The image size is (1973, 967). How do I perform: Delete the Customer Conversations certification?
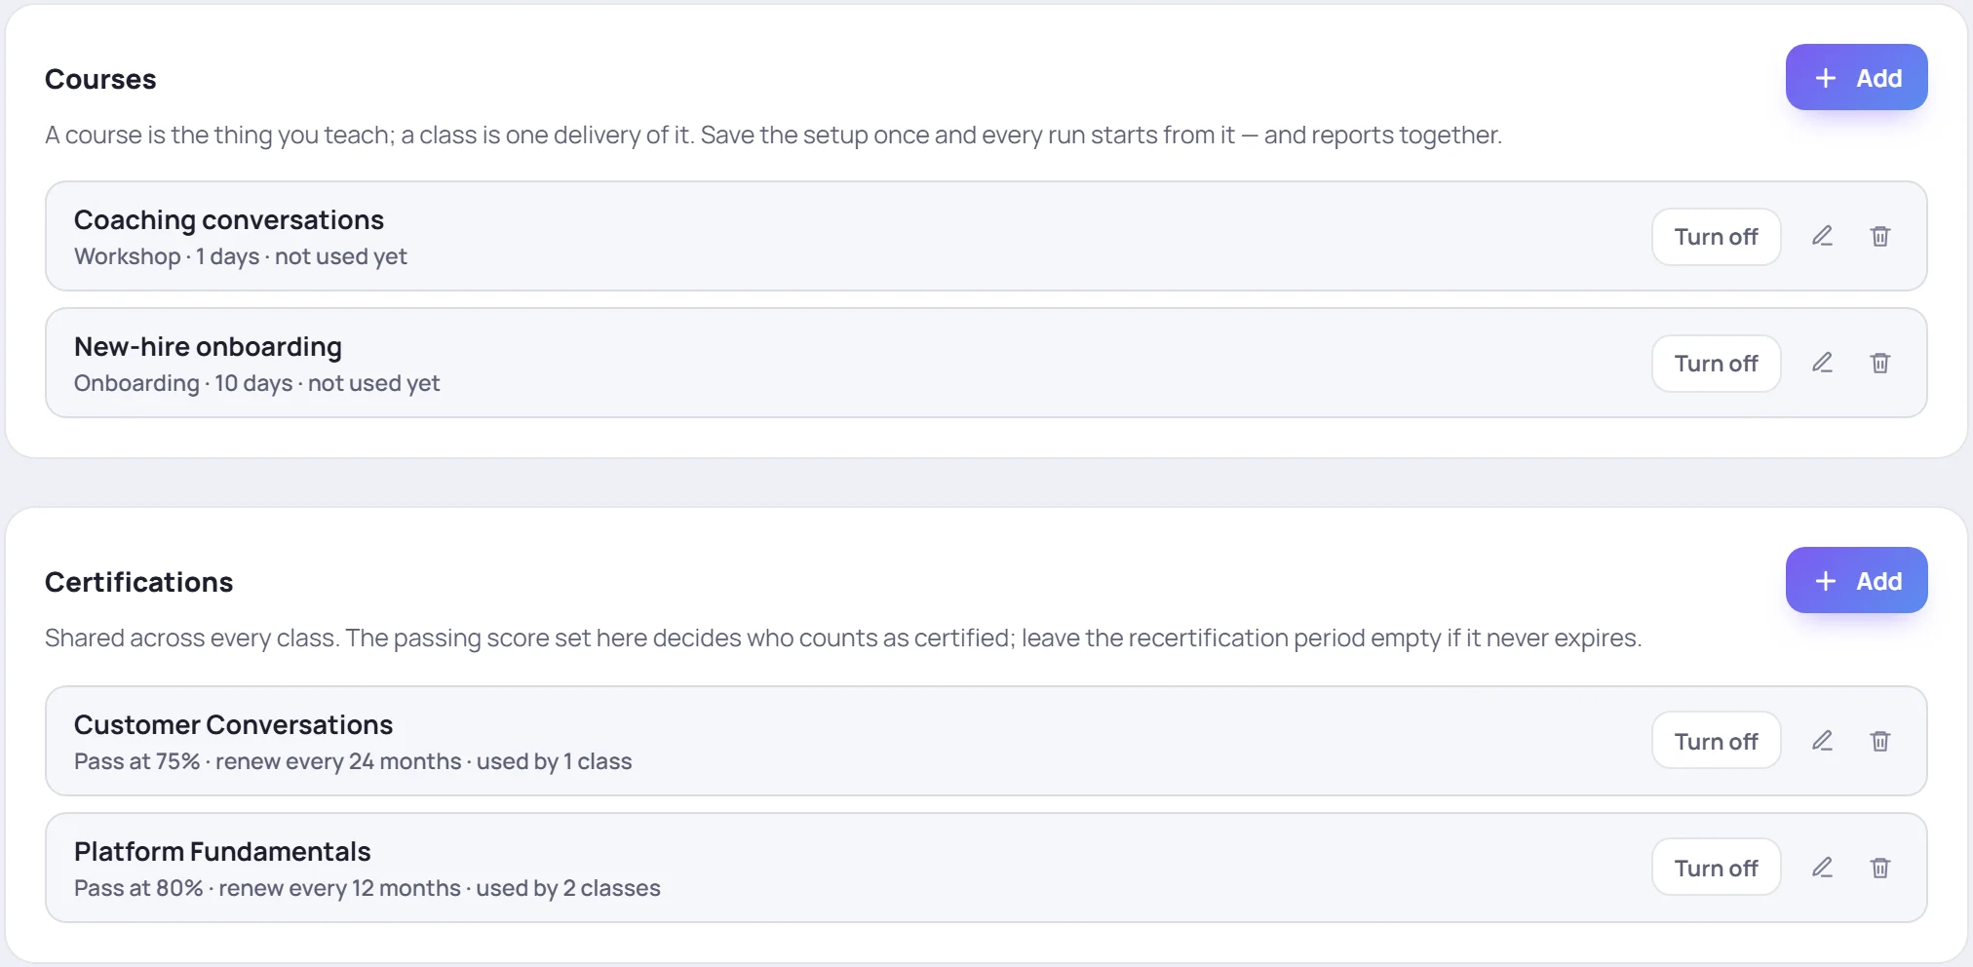1880,741
